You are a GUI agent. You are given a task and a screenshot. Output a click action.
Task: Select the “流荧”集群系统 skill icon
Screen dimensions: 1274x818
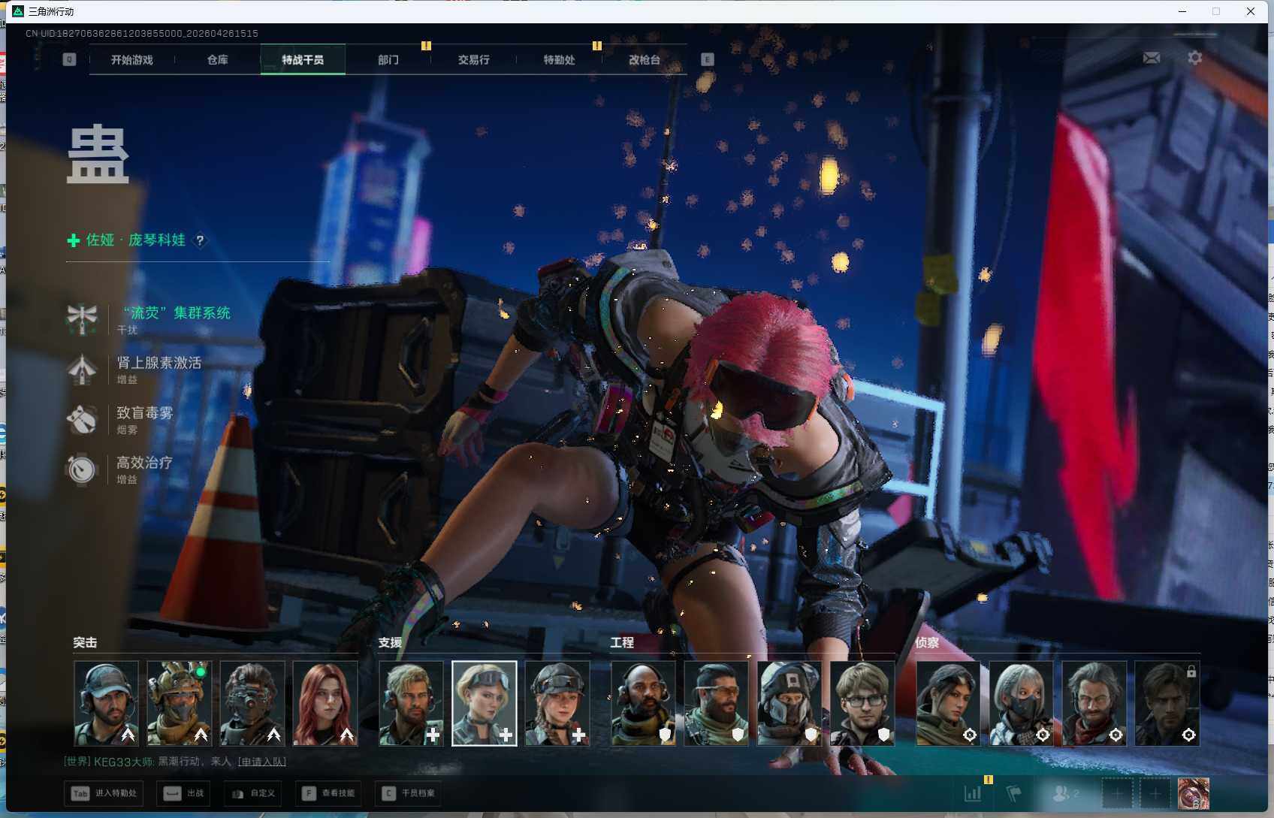pyautogui.click(x=82, y=318)
